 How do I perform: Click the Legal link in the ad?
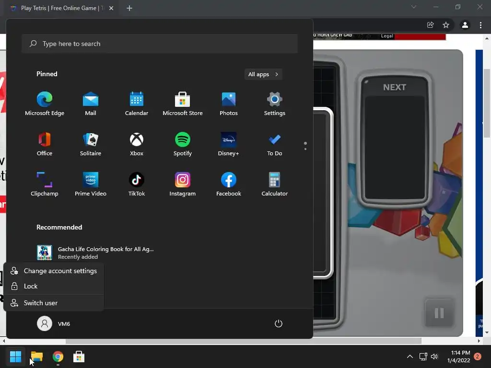tap(387, 36)
